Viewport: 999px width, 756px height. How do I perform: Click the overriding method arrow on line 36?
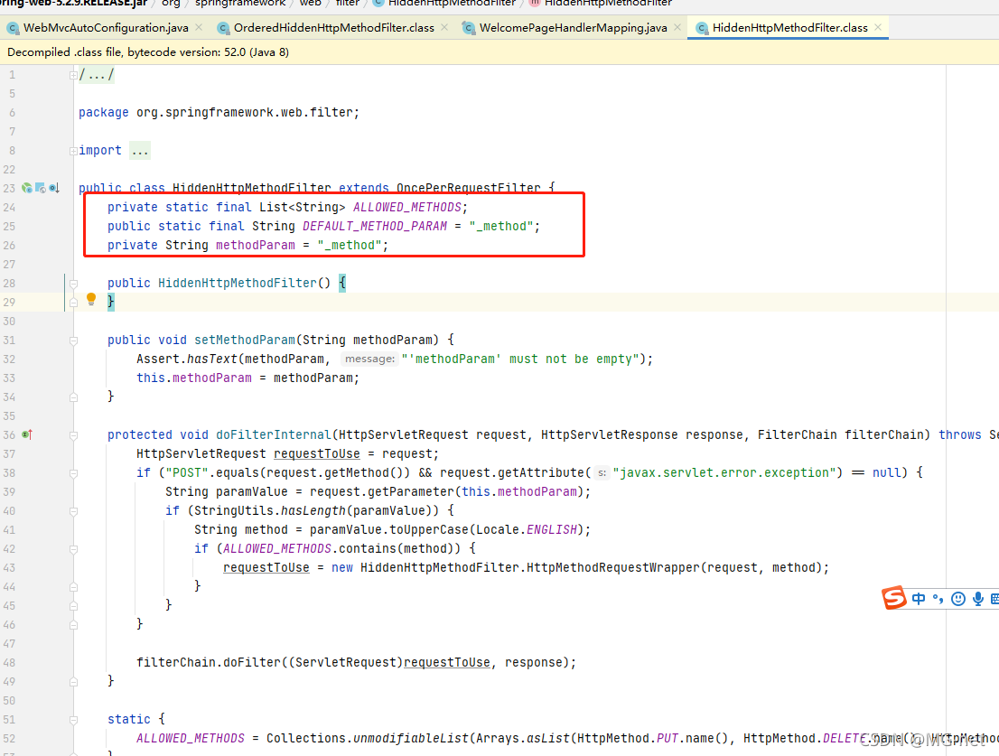(27, 434)
